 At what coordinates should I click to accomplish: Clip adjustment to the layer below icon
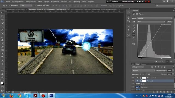point(156,62)
